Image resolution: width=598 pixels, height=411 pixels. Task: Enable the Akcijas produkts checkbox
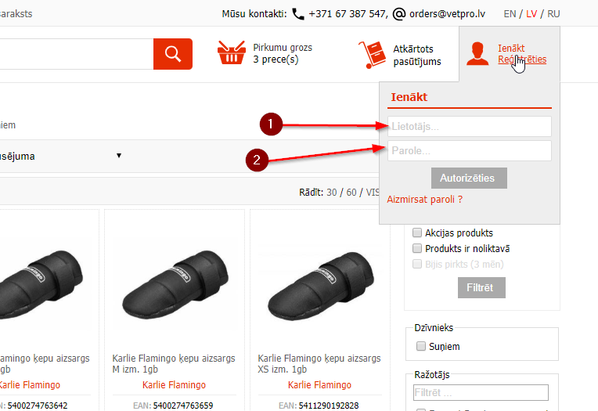pos(417,233)
